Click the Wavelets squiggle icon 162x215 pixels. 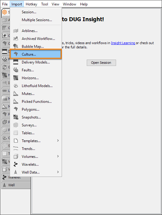coord(16,164)
